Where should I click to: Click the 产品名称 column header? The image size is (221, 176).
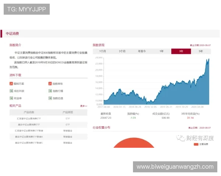click(29, 112)
